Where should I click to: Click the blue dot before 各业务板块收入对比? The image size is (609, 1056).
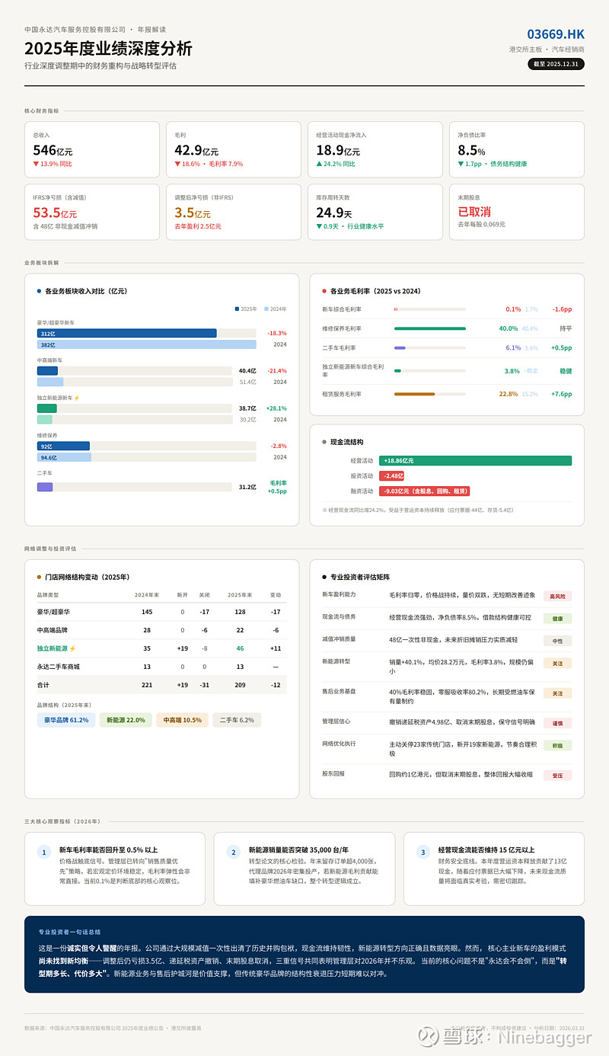[x=39, y=291]
